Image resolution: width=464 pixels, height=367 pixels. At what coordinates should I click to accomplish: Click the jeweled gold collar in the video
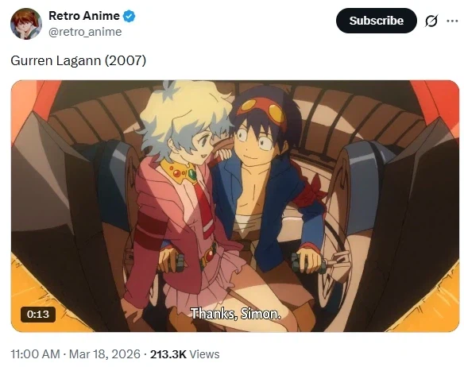click(180, 172)
